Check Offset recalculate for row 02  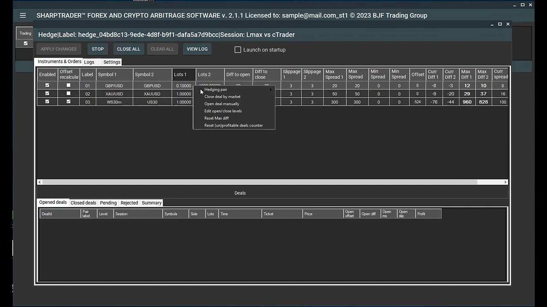point(68,93)
